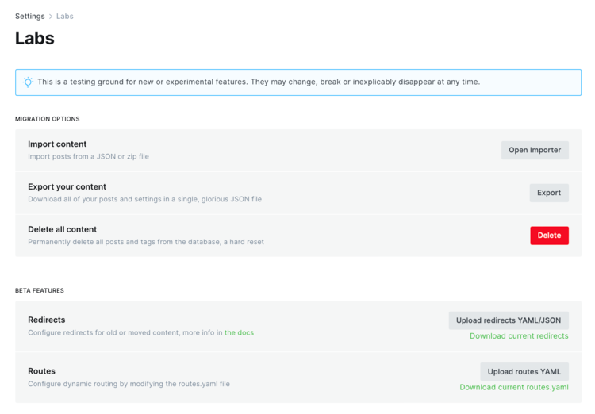This screenshot has height=414, width=595.
Task: Click the Labs page heading
Action: (x=35, y=38)
